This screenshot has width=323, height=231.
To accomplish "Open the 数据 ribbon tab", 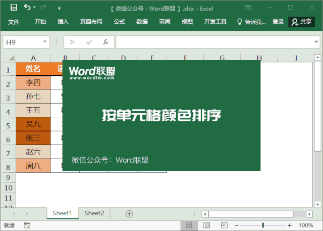I will click(x=142, y=21).
